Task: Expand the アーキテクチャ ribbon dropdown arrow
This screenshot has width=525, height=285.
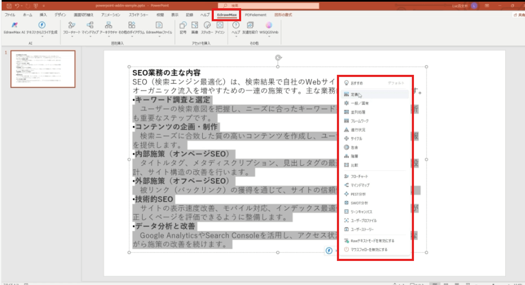Action: 108,37
